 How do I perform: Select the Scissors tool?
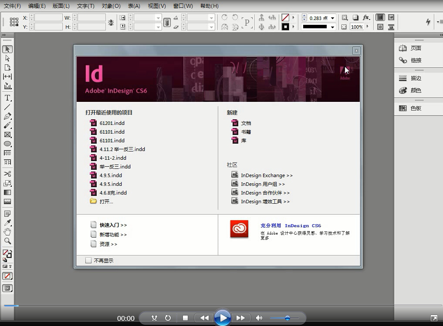tap(7, 173)
